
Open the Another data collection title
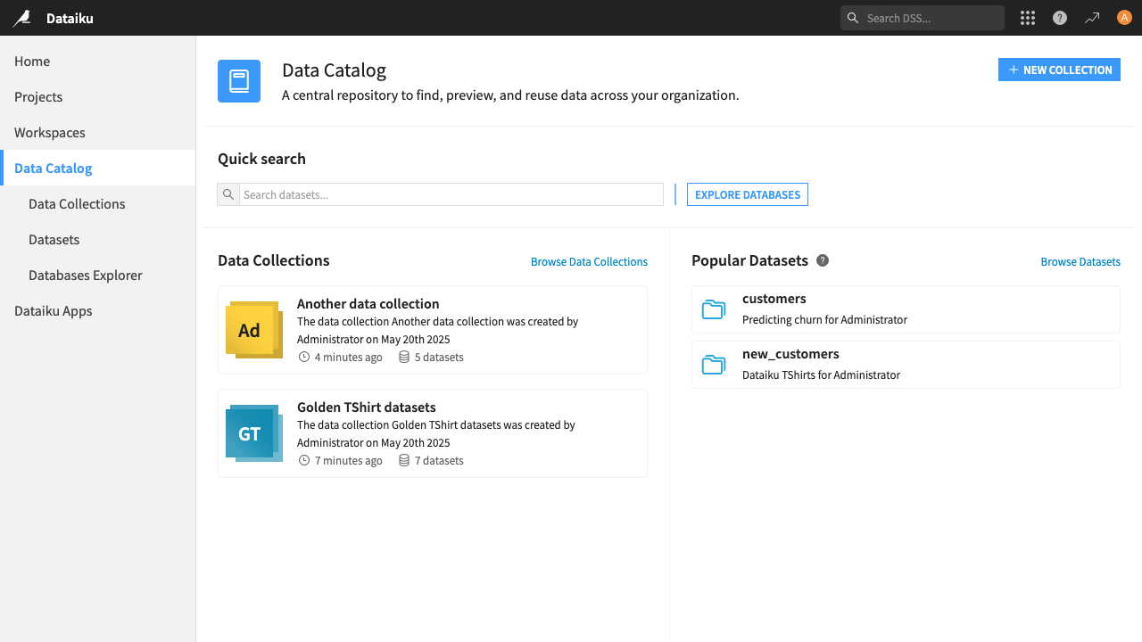coord(368,303)
